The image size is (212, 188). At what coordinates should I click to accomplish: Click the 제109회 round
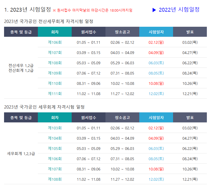(x=55, y=73)
